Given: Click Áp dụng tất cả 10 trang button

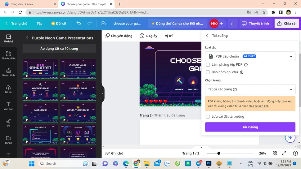Looking at the screenshot, I should 59,49.
